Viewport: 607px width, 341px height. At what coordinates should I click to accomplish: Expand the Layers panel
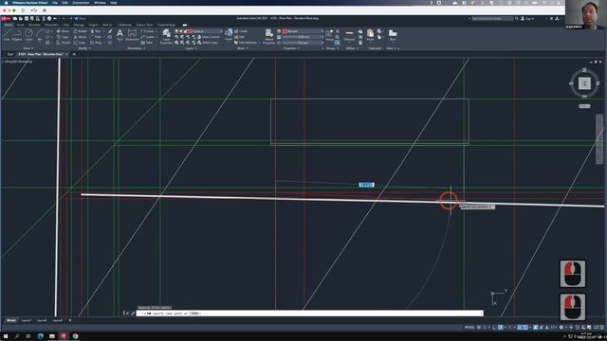tap(192, 48)
